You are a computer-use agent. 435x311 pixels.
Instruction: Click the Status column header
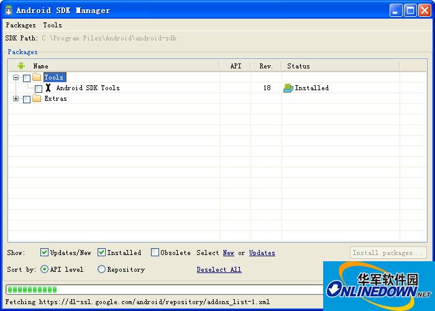(x=341, y=66)
